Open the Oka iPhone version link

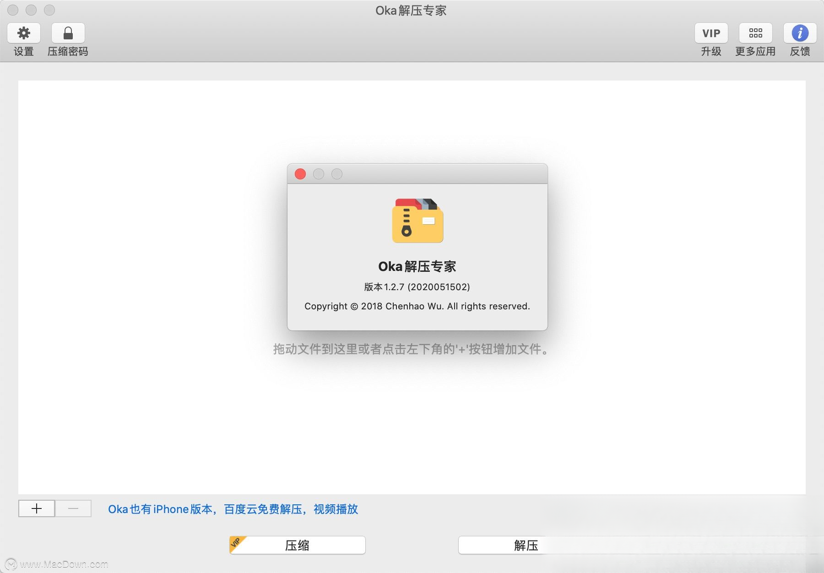click(233, 509)
